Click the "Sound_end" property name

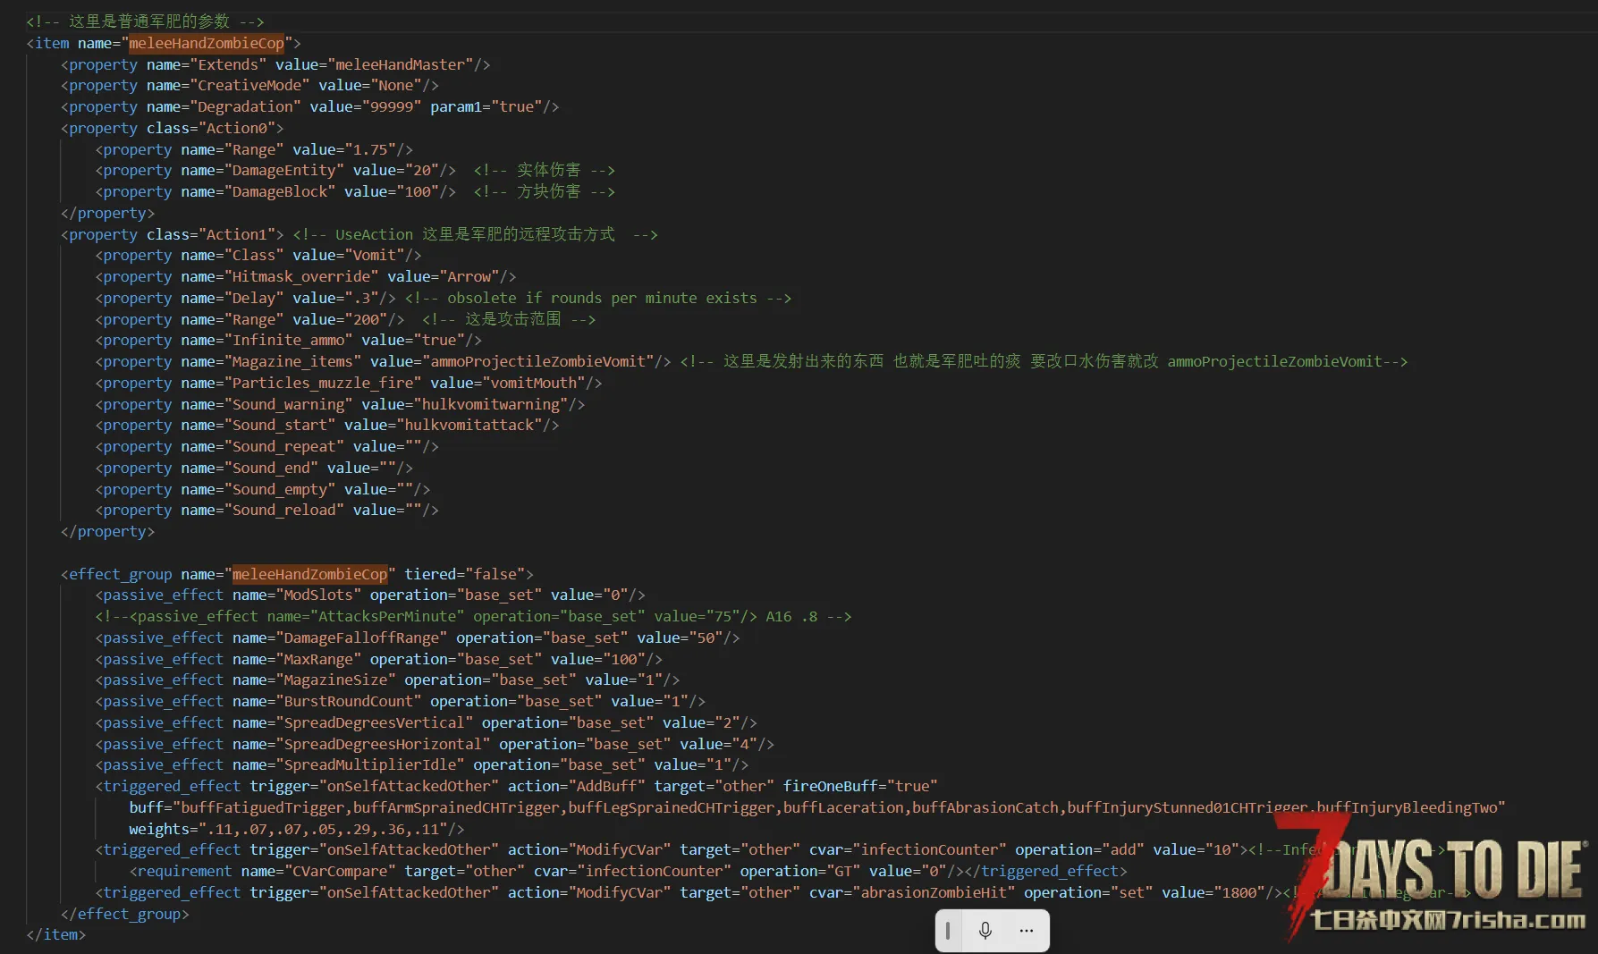click(x=271, y=469)
